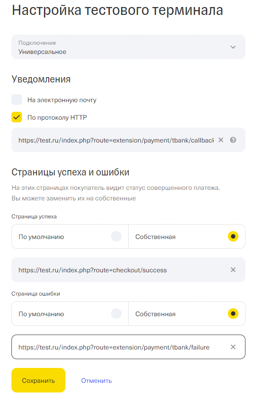Clear the success page URL with X icon

coord(233,270)
